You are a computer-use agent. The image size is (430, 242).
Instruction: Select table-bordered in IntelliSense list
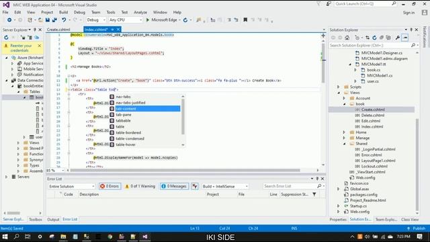coord(128,133)
